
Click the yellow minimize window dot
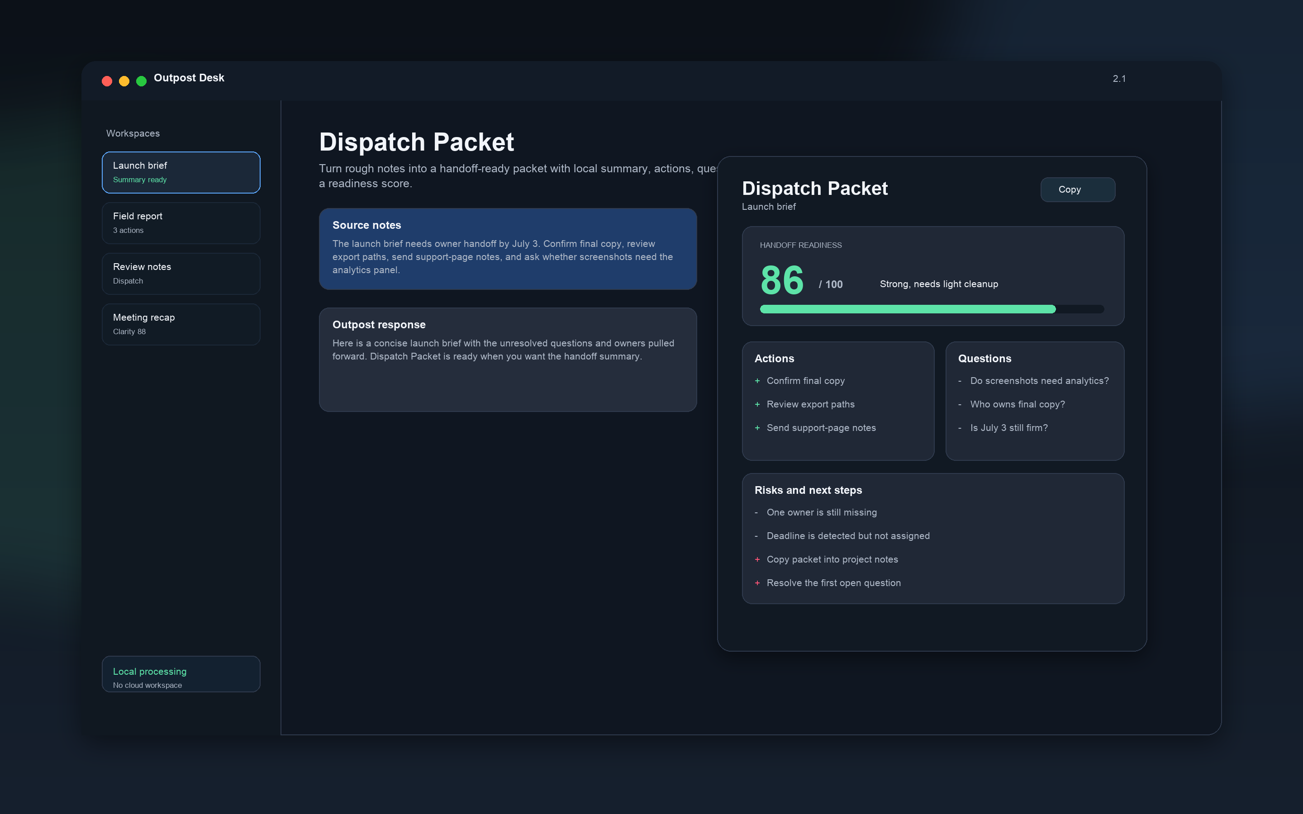point(124,81)
